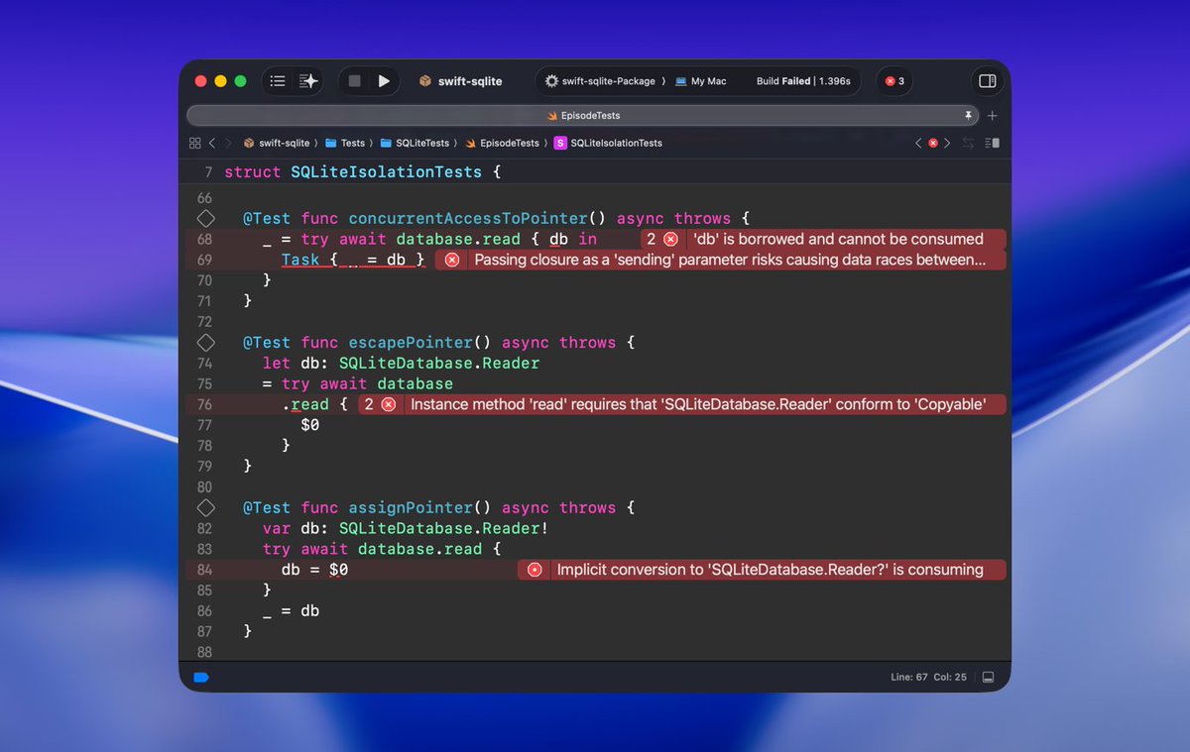Image resolution: width=1190 pixels, height=752 pixels.
Task: Toggle the inspector panel icon
Action: pos(987,81)
